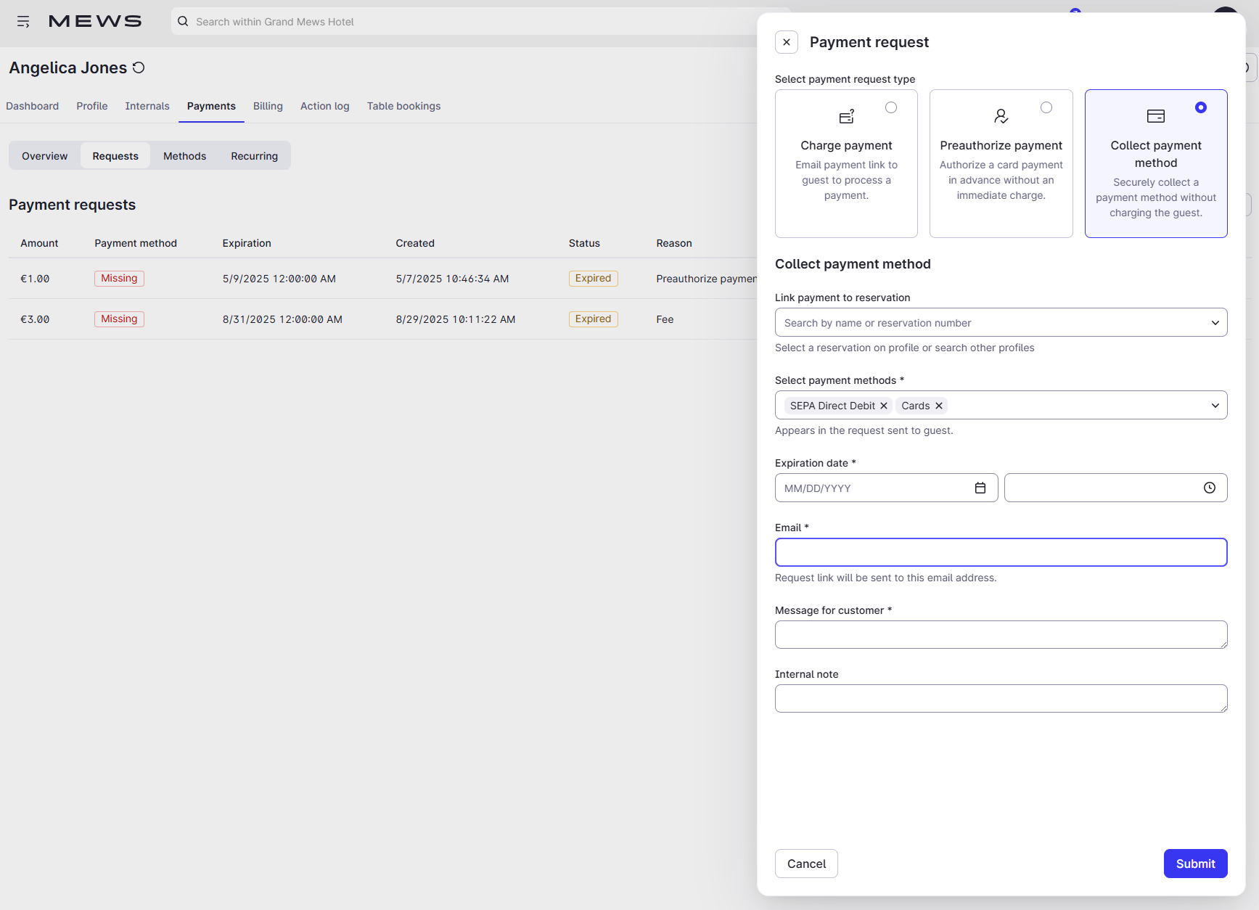The width and height of the screenshot is (1259, 910).
Task: Click 8/31/2025 12:00:00 AM expiration cell
Action: [282, 319]
